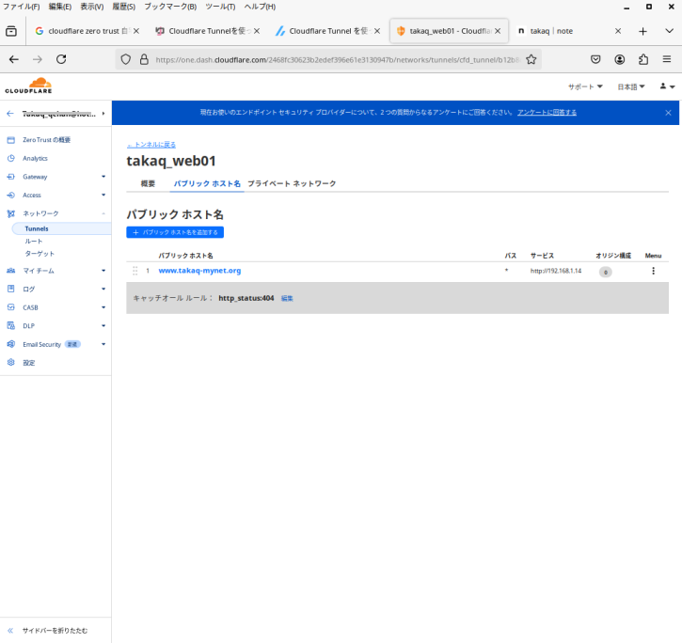Viewport: 682px width, 643px height.
Task: Go back with the browser back arrow
Action: tap(14, 59)
